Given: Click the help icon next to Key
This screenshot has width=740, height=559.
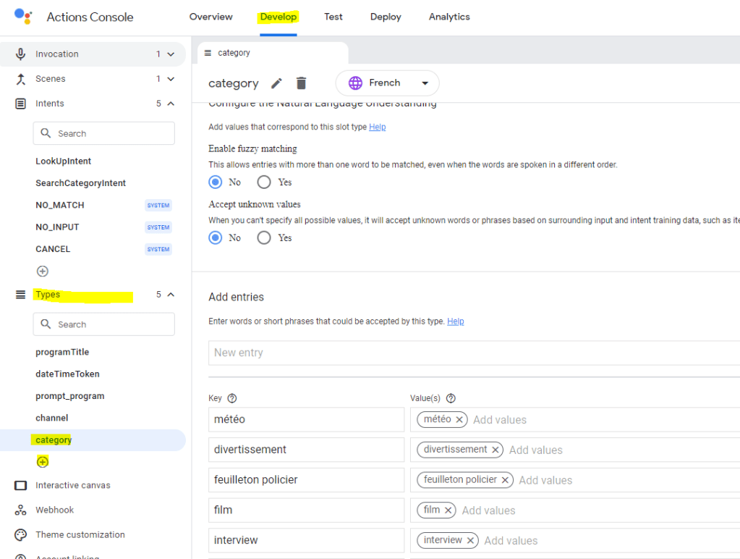Looking at the screenshot, I should point(232,398).
